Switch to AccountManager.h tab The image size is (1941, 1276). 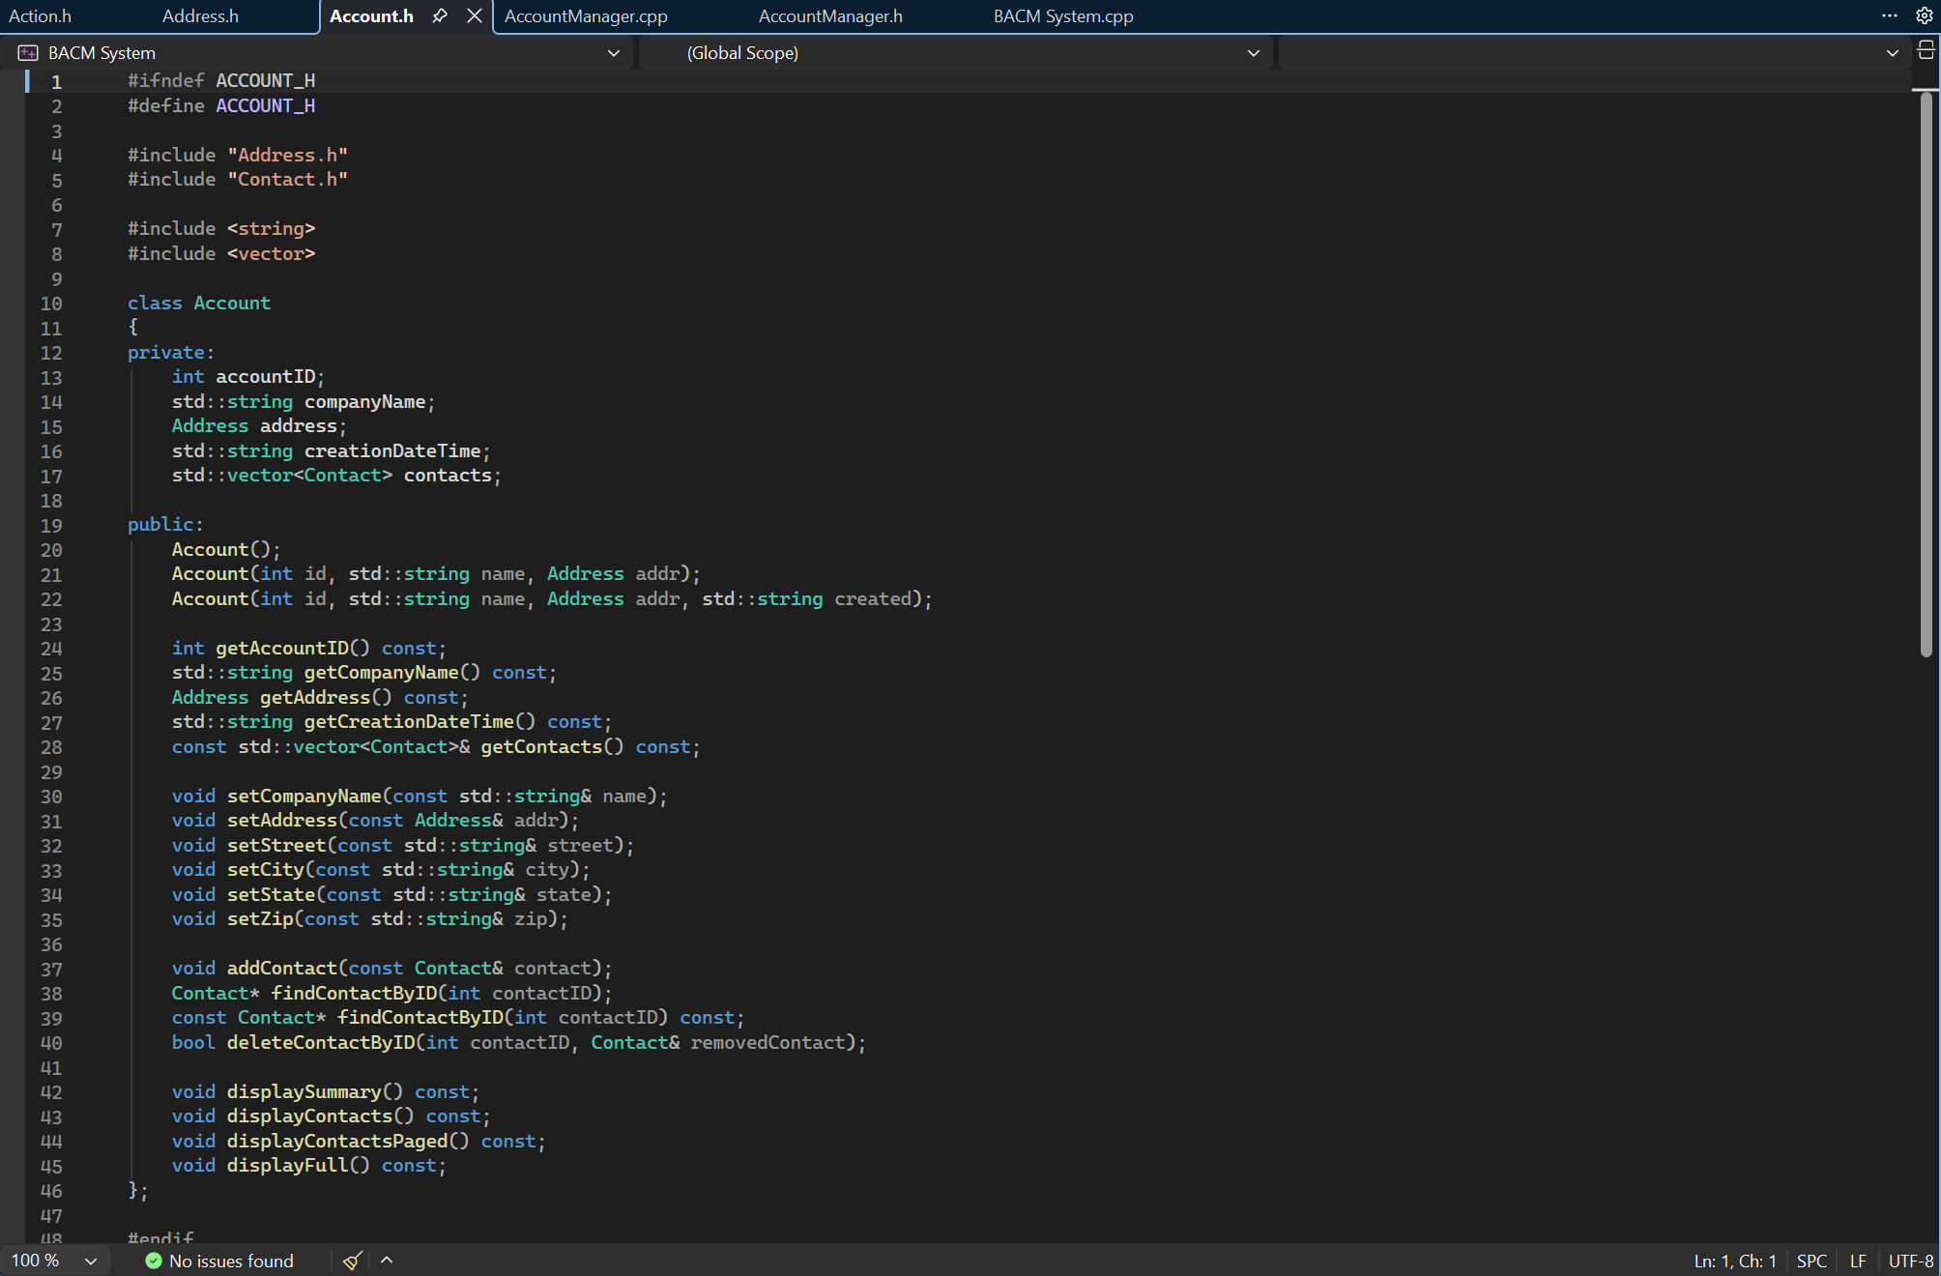pyautogui.click(x=830, y=16)
